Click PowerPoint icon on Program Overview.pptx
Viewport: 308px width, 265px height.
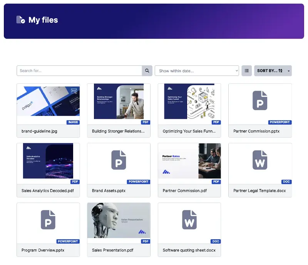point(48,220)
